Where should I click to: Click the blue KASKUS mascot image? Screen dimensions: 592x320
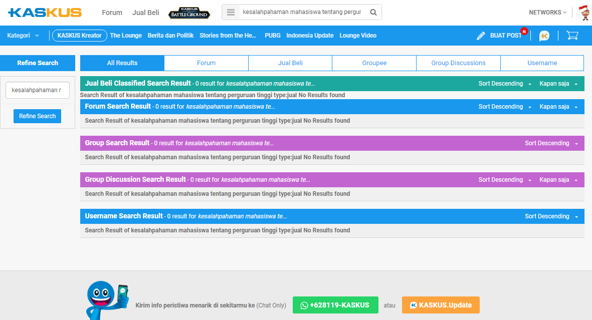tap(107, 300)
